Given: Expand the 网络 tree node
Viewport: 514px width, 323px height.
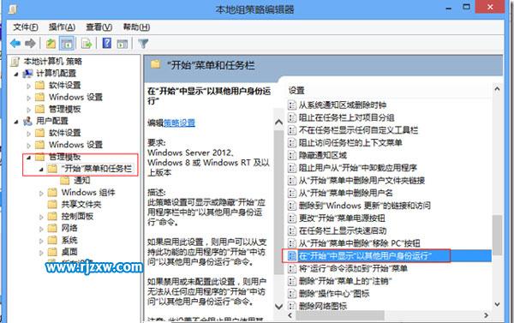Looking at the screenshot, I should pyautogui.click(x=41, y=229).
